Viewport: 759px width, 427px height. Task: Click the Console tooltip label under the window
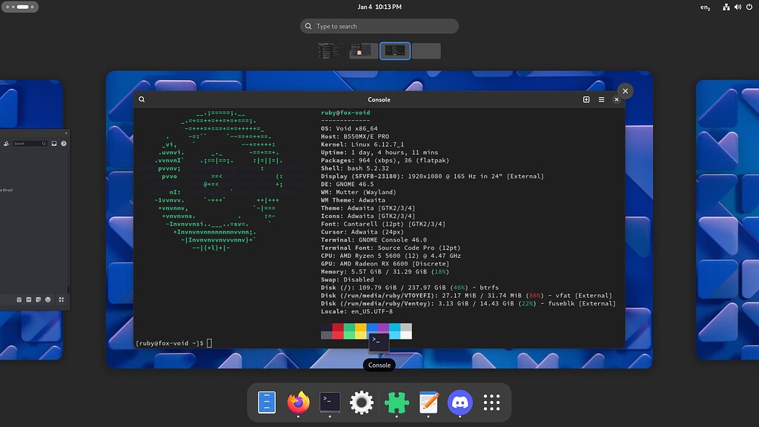(x=379, y=365)
